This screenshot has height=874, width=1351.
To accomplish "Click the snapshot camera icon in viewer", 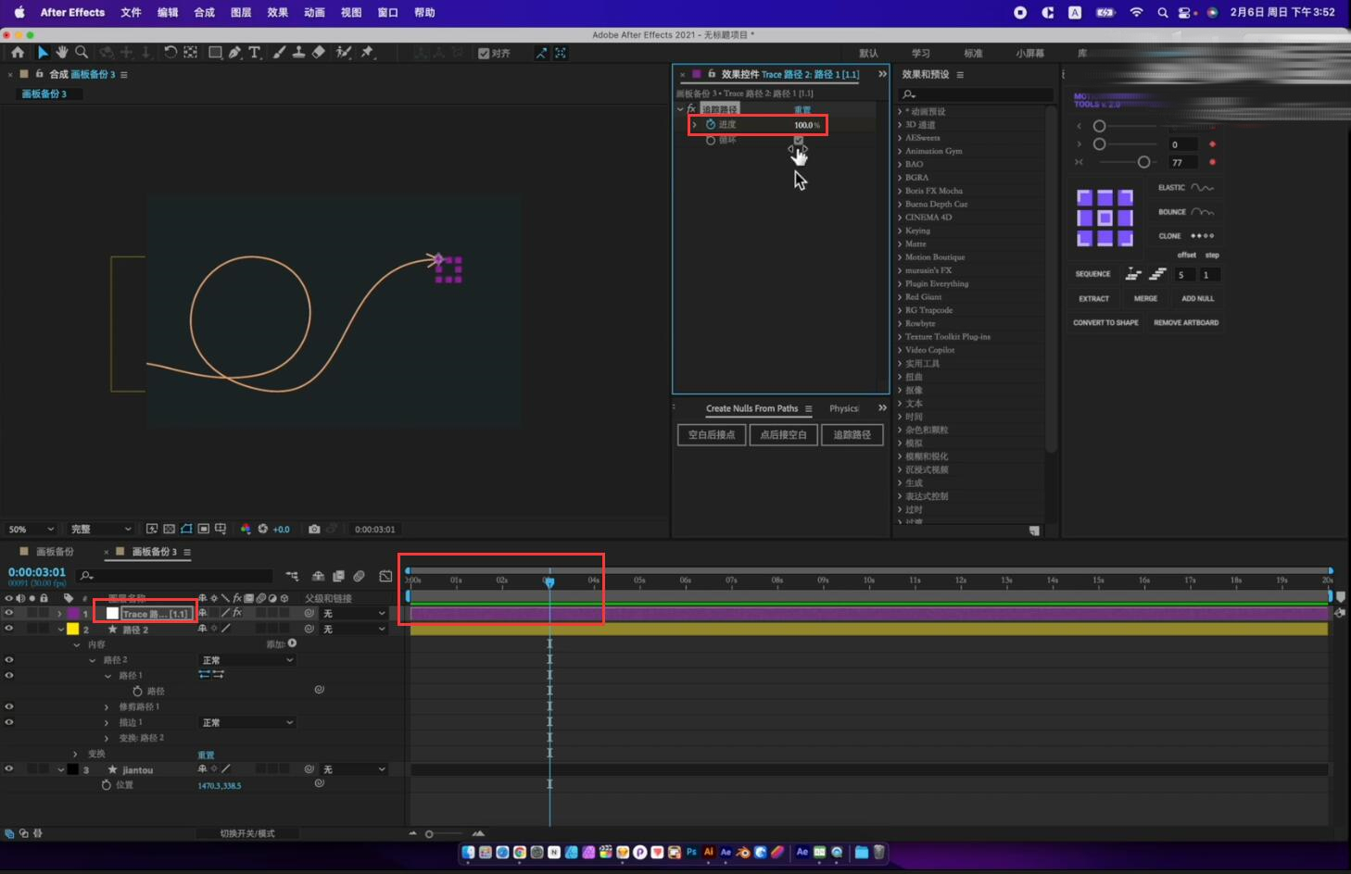I will [314, 529].
